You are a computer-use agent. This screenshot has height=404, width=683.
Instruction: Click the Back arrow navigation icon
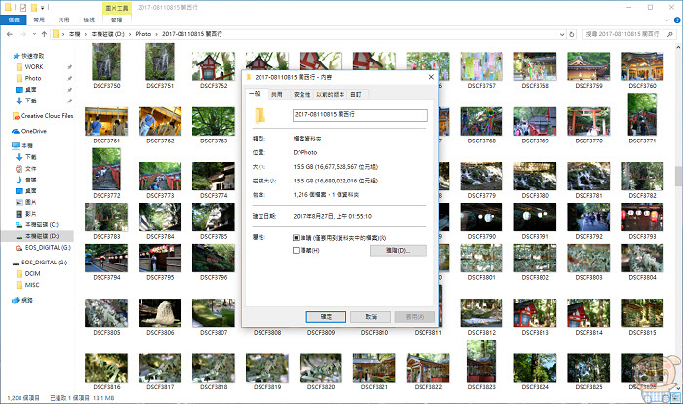click(x=10, y=34)
